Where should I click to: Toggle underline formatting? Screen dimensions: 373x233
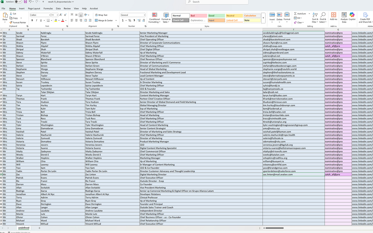point(41,21)
